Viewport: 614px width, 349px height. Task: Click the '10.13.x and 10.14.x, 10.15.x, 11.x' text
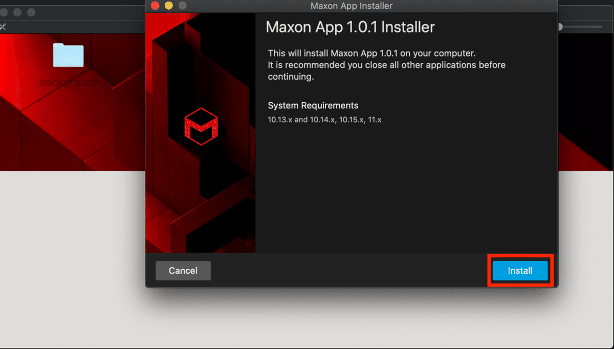tap(325, 120)
